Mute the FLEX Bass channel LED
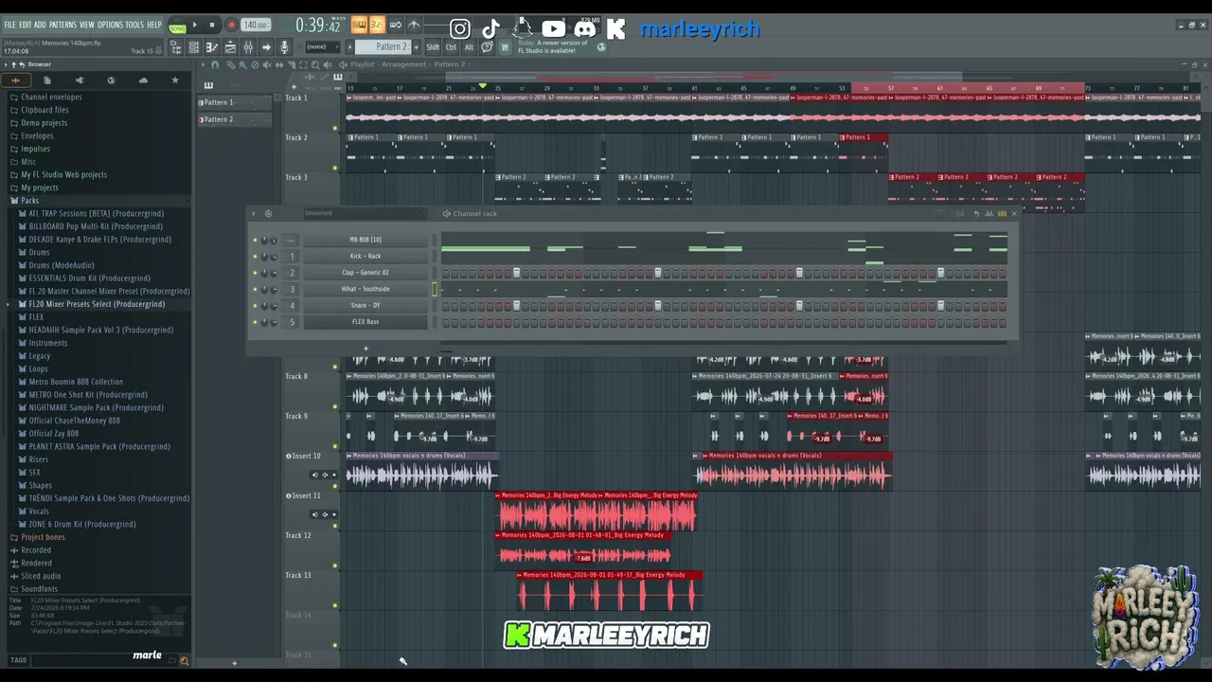The image size is (1212, 682). 255,322
